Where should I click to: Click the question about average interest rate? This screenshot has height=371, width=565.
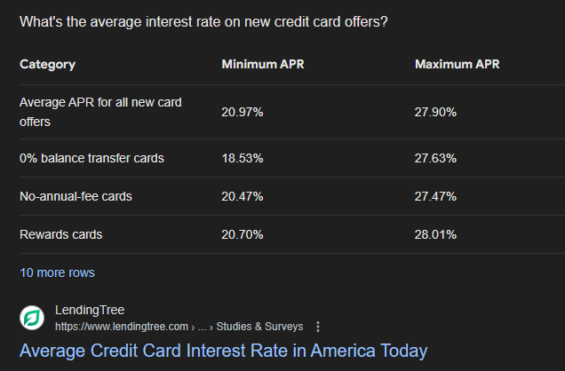pos(203,22)
